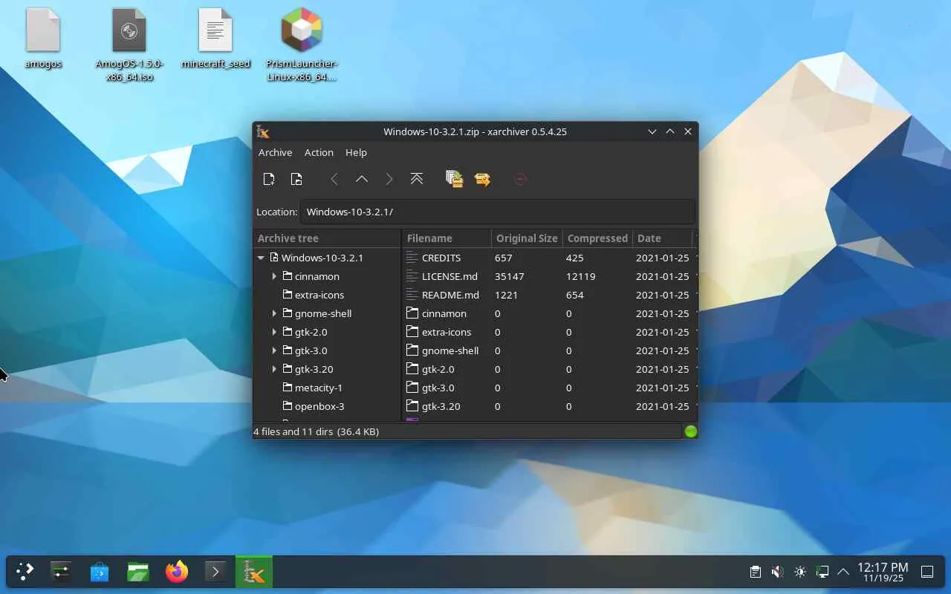Expand the cinnamon folder in the Archive tree
This screenshot has width=951, height=594.
tap(274, 276)
